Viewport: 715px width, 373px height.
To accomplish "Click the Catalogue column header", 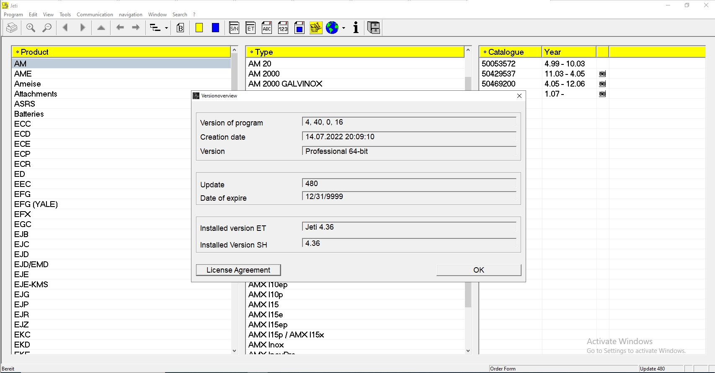I will click(510, 52).
